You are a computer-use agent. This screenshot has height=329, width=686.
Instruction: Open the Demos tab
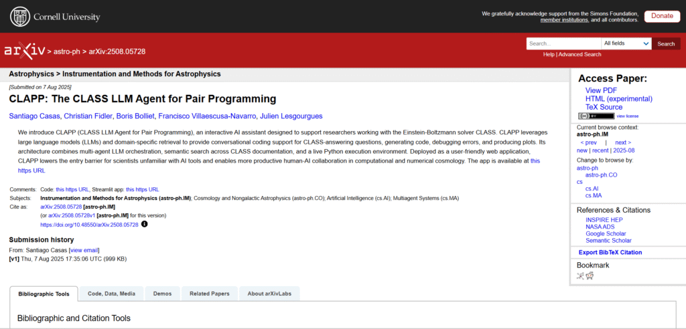[162, 294]
